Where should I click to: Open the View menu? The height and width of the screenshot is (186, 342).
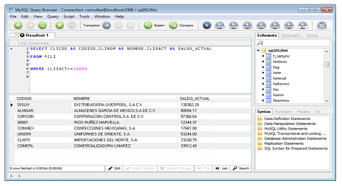click(x=38, y=16)
